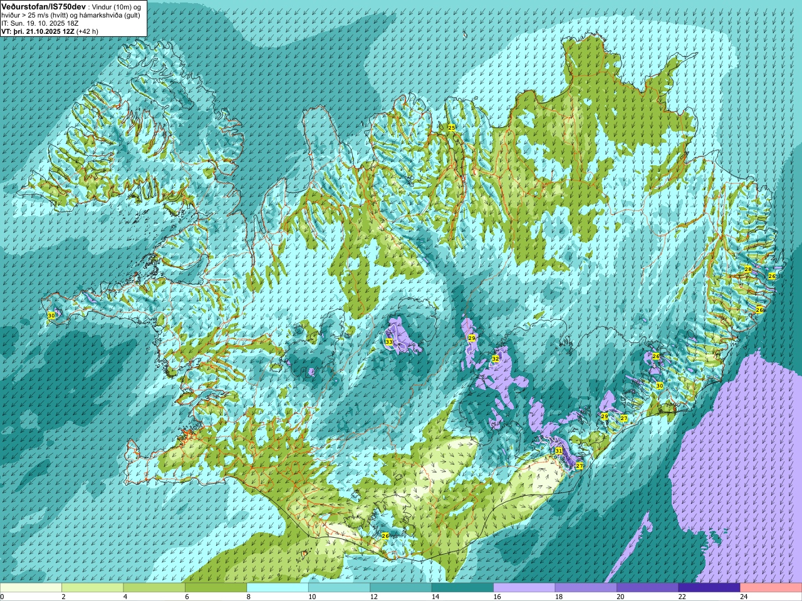Image resolution: width=802 pixels, height=601 pixels.
Task: Click the legend tick value 20
Action: coord(620,597)
